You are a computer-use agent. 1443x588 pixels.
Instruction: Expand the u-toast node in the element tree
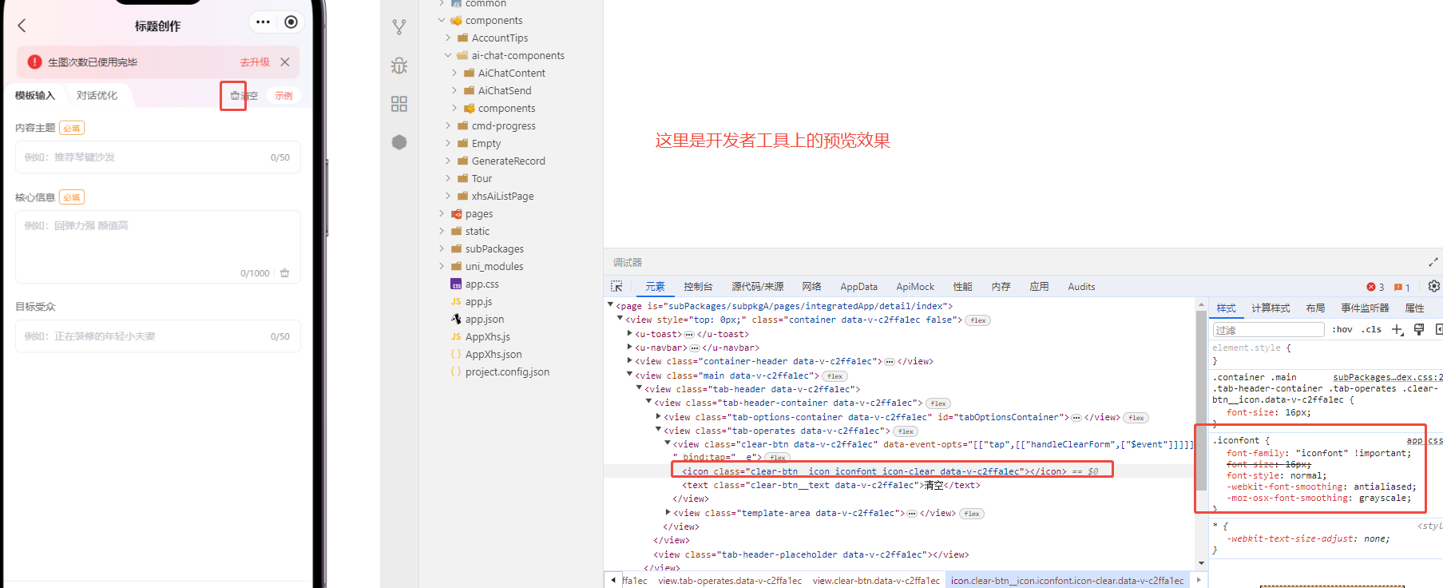pyautogui.click(x=630, y=334)
